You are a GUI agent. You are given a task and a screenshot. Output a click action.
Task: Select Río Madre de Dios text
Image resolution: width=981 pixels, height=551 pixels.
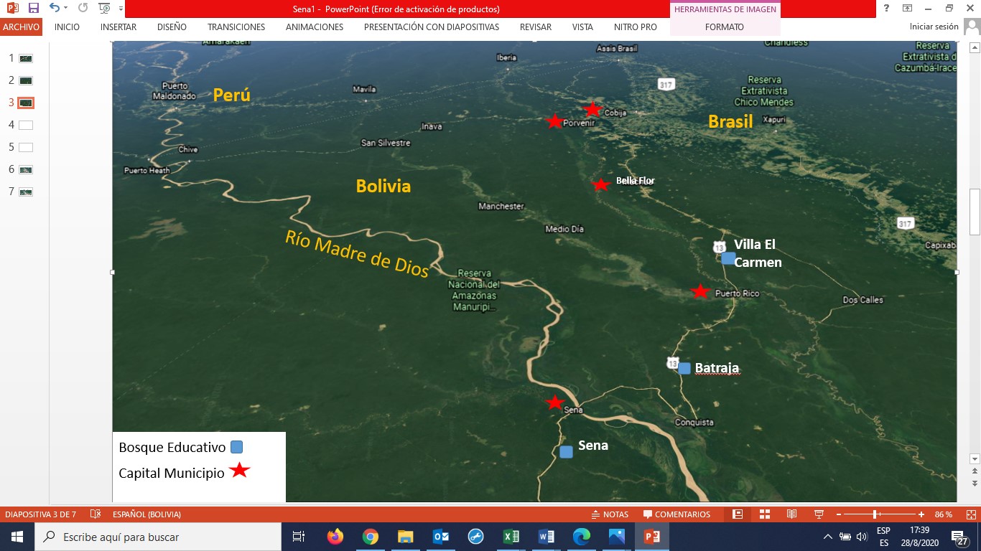[357, 255]
